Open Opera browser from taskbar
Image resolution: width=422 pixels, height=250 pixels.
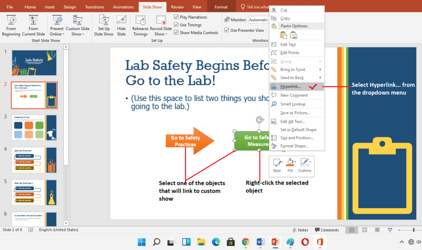305,242
